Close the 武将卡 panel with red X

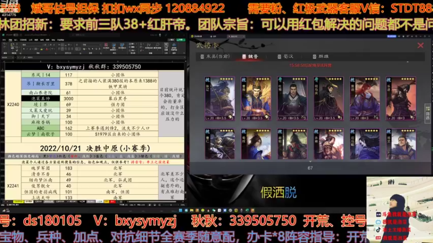point(421,45)
